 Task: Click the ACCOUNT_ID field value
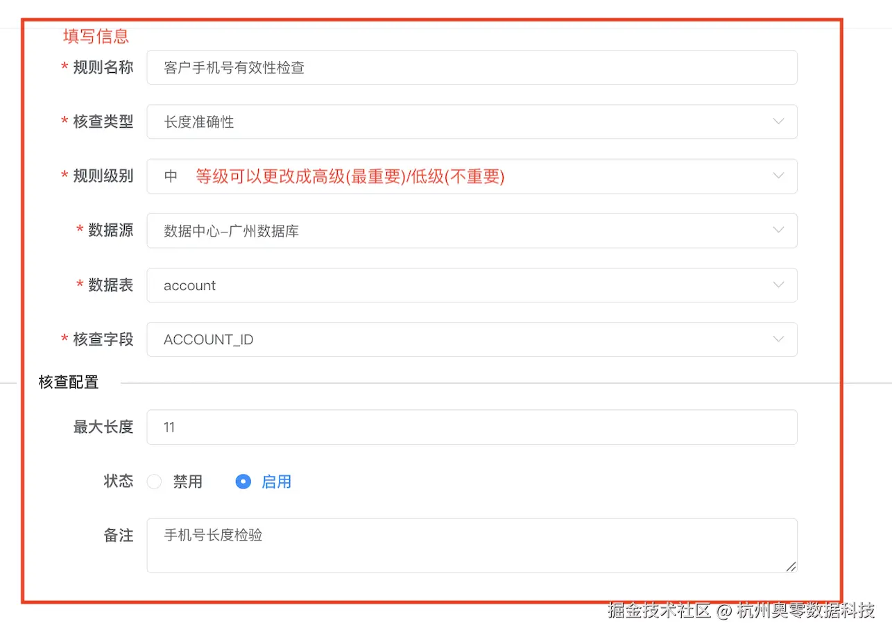(208, 339)
